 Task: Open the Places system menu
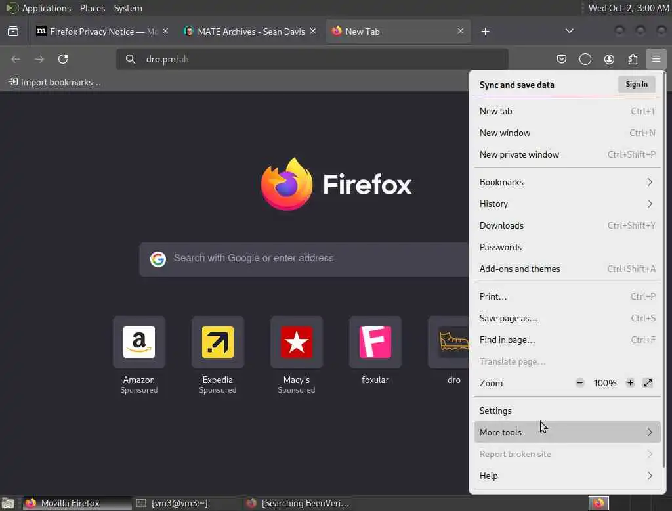pos(92,8)
